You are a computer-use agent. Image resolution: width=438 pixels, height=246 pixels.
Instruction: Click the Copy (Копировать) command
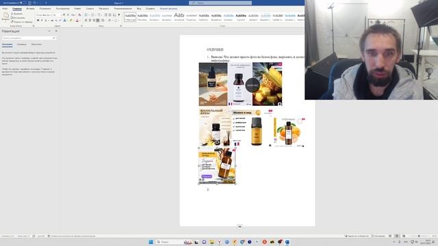pos(18,18)
